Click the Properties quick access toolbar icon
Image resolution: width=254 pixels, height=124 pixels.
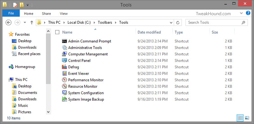click(x=15, y=5)
